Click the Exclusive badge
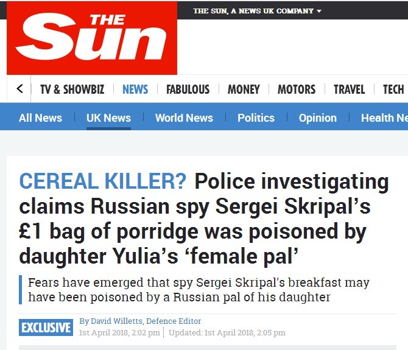This screenshot has width=408, height=350. coord(46,327)
